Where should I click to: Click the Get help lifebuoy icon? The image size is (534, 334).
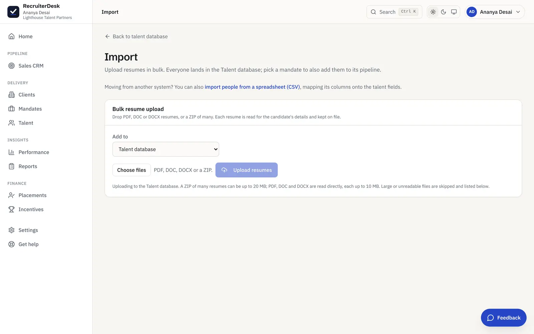[x=11, y=244]
